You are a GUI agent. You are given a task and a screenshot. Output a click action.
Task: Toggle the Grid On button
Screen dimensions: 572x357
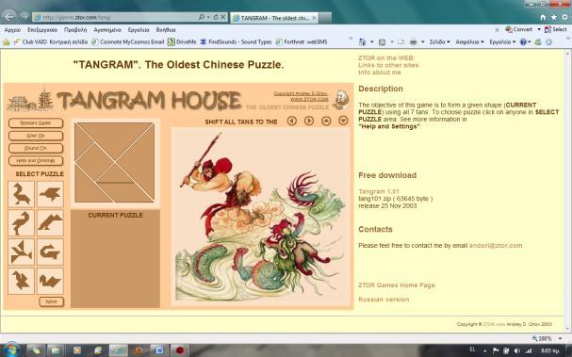[x=36, y=136]
